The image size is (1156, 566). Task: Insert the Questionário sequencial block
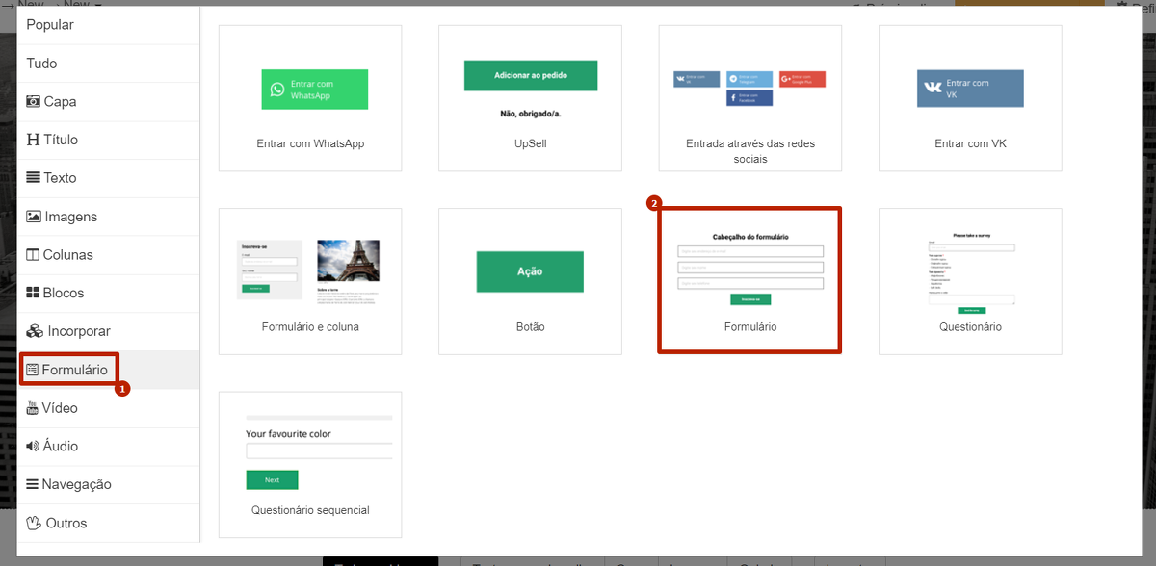pyautogui.click(x=310, y=464)
